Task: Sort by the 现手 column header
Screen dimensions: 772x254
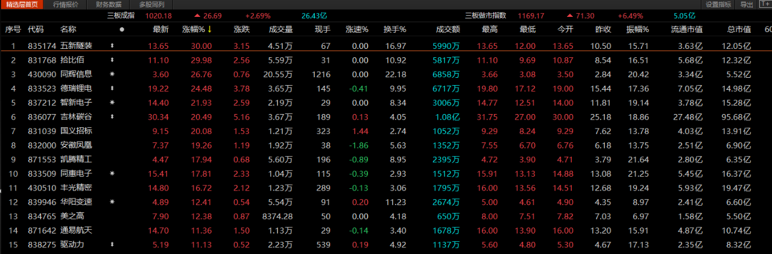Action: pos(323,29)
